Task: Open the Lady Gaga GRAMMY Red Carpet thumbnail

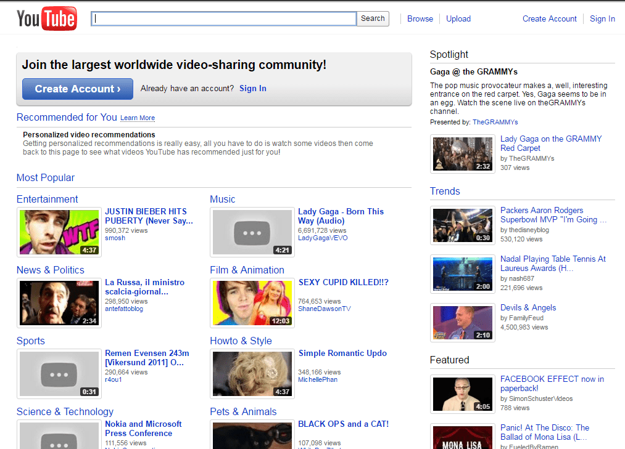Action: (x=463, y=154)
